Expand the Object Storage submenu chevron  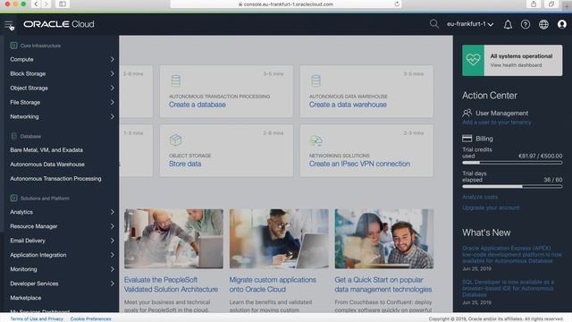point(112,88)
